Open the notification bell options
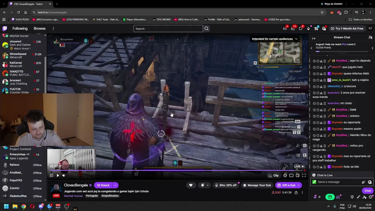Image resolution: width=375 pixels, height=211 pixels. [205, 185]
